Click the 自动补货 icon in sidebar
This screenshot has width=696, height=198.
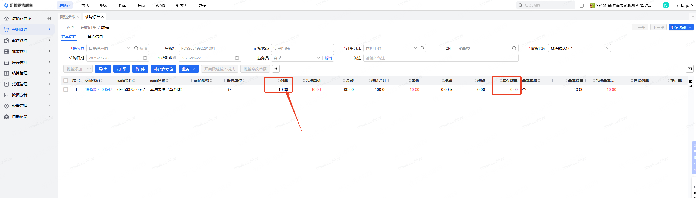pos(7,117)
